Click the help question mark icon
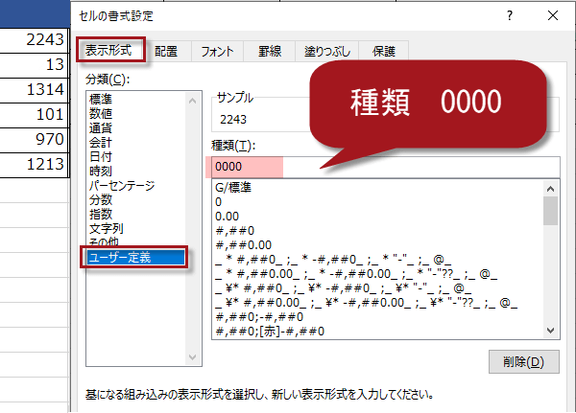 [509, 15]
